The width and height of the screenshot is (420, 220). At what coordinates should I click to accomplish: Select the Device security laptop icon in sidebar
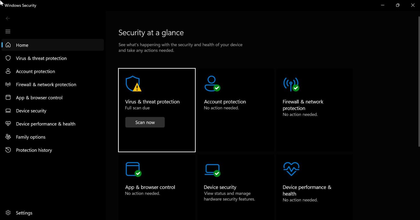click(8, 111)
